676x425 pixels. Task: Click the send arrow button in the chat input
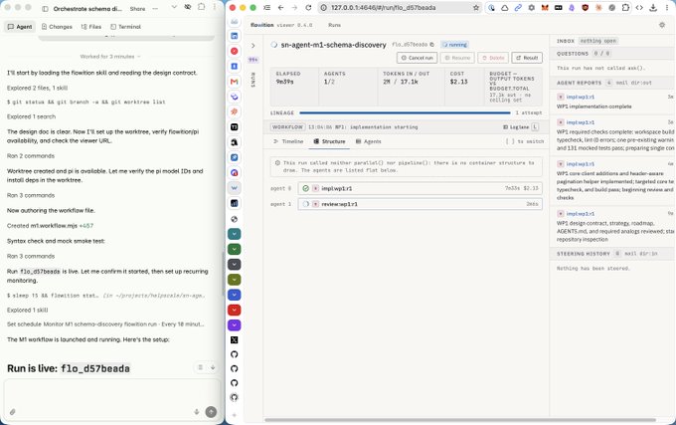coord(211,412)
